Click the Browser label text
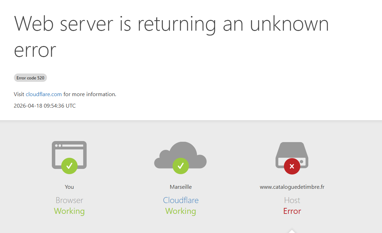382x233 pixels. click(x=69, y=200)
